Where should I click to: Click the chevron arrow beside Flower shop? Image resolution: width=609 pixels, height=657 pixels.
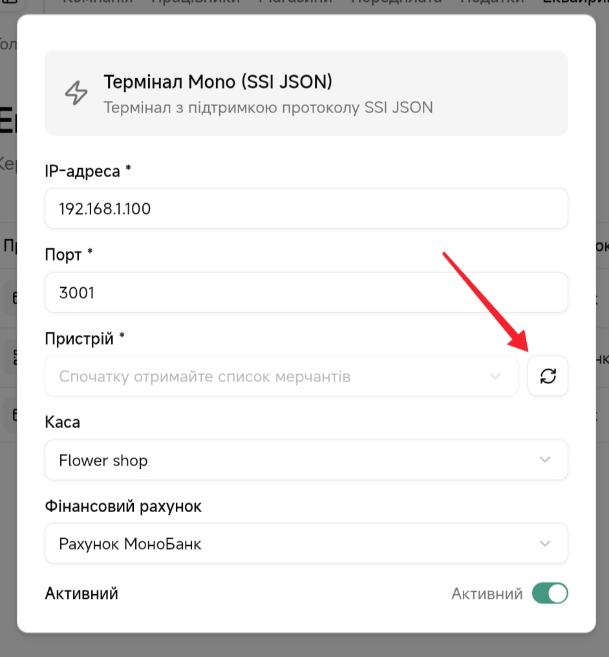click(x=545, y=460)
